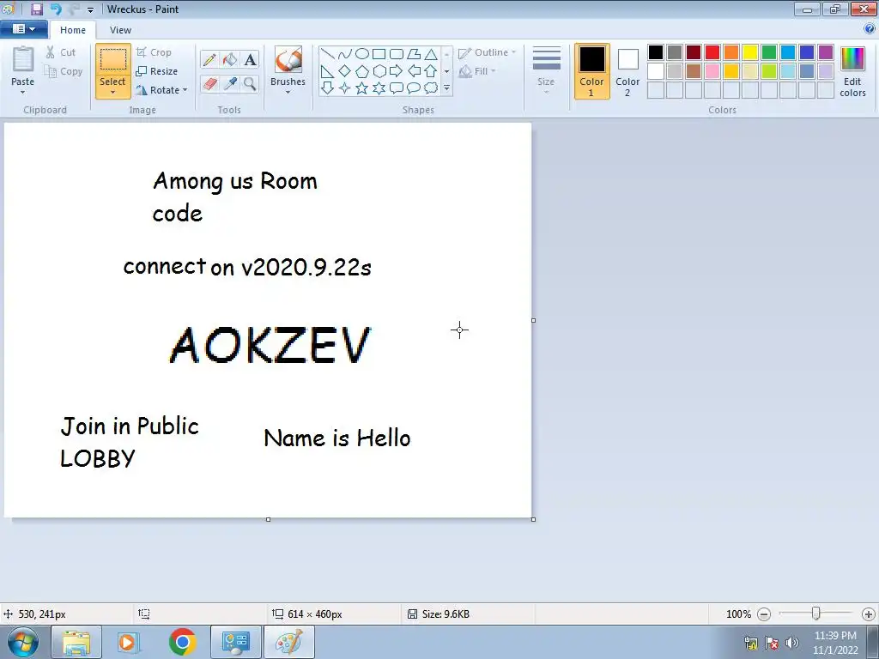The width and height of the screenshot is (879, 659).
Task: Open the Windows Start menu
Action: coord(23,642)
